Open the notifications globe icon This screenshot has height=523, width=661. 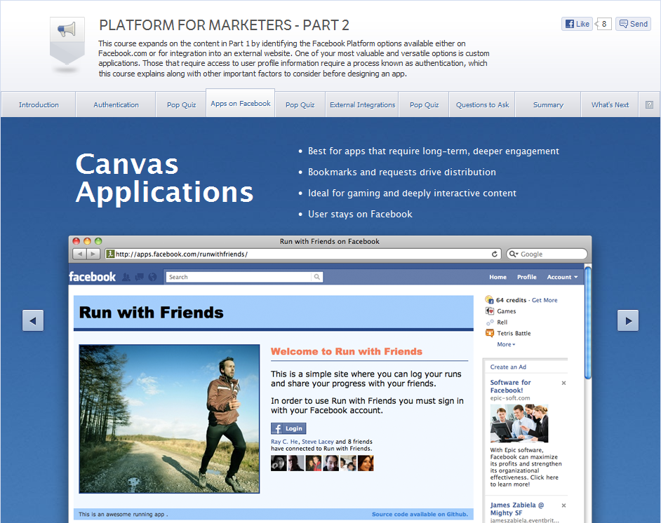click(152, 277)
